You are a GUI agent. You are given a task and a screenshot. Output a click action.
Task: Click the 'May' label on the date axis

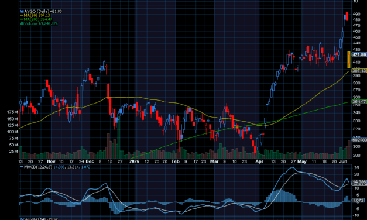click(x=302, y=161)
